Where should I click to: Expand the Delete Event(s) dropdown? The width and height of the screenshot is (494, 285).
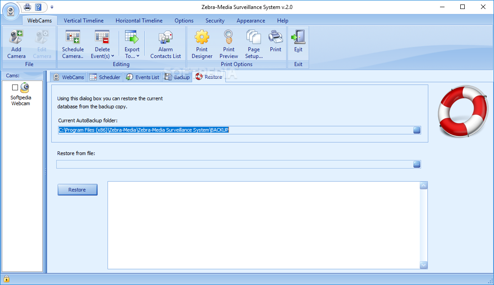click(x=112, y=56)
